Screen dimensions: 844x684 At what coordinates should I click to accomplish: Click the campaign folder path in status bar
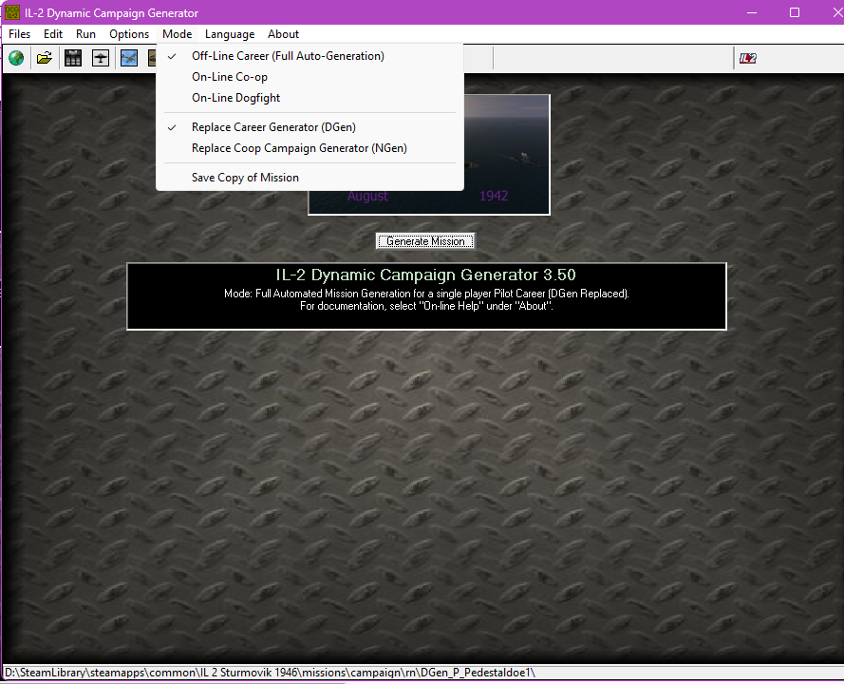click(x=270, y=673)
